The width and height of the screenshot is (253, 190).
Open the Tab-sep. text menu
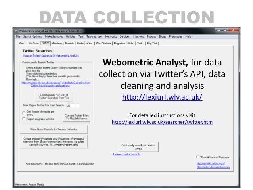coord(94,36)
